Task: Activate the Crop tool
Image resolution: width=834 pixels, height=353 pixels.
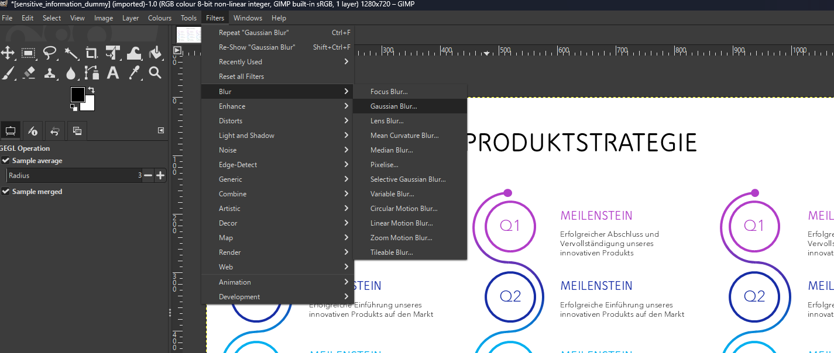Action: pos(91,53)
